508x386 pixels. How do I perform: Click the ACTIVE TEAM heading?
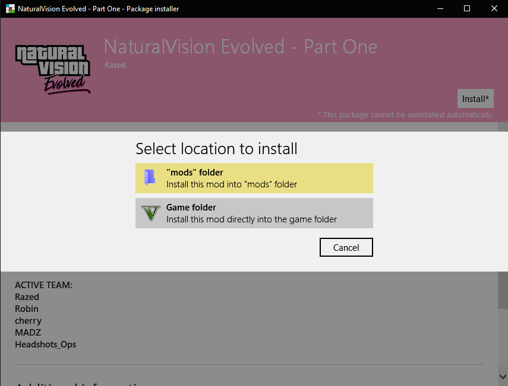43,285
